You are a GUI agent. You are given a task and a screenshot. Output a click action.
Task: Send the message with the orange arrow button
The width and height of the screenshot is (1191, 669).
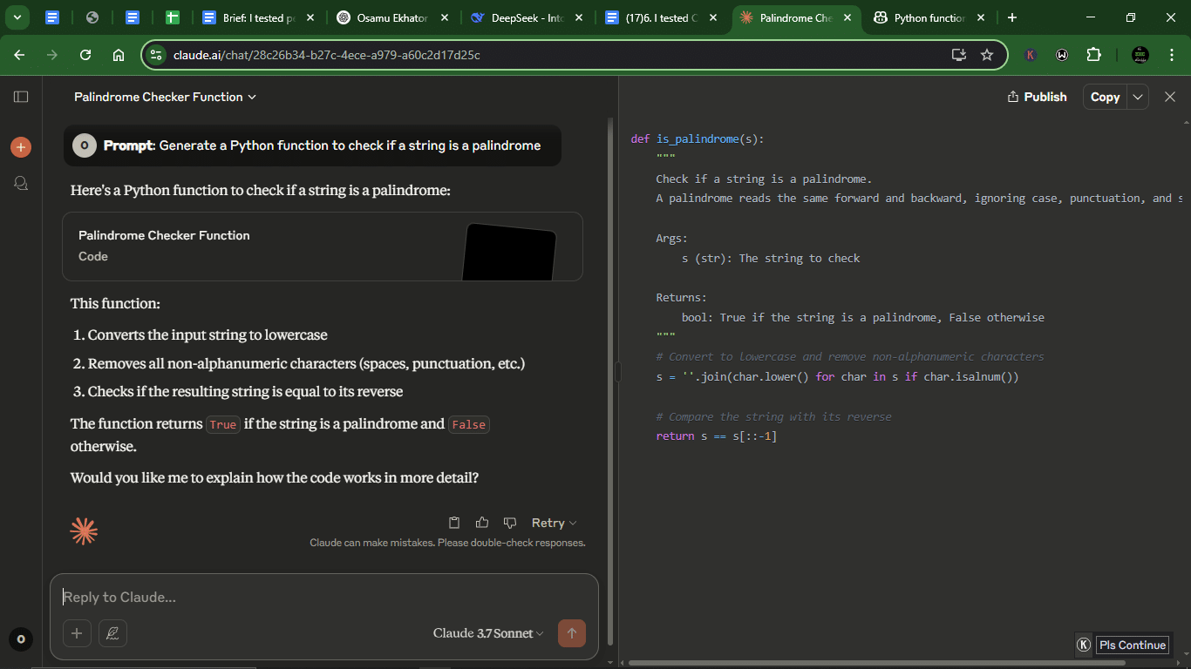[x=572, y=633]
